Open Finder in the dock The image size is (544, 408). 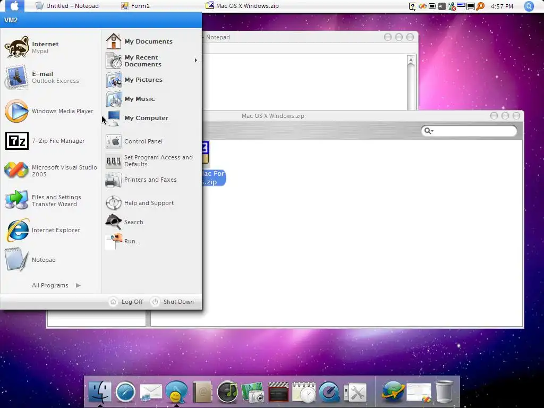coord(100,392)
